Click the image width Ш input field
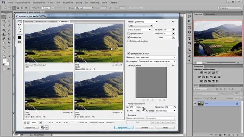 133,107
